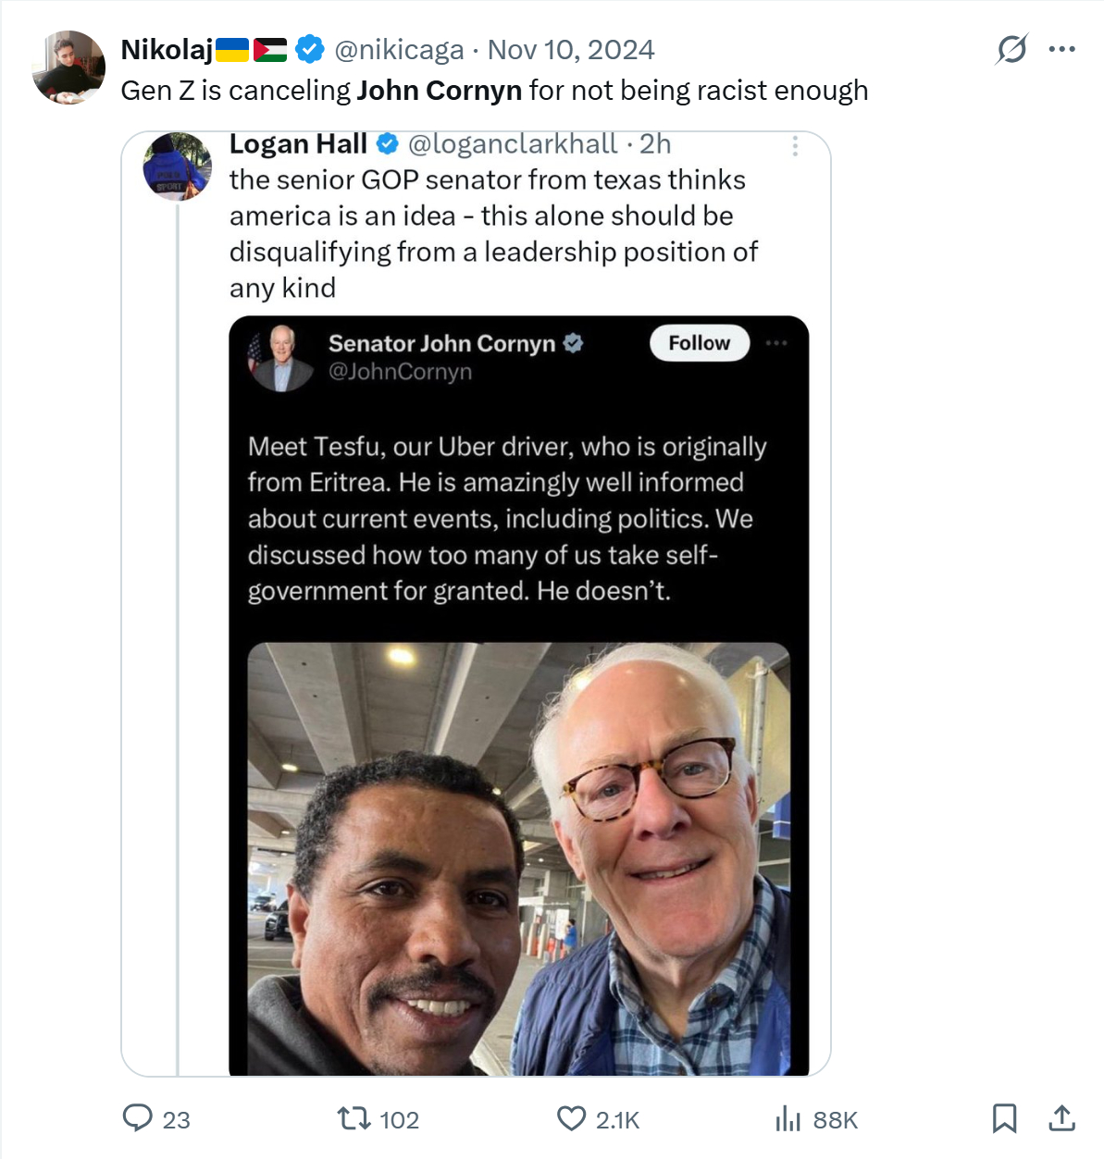Open more options beside Follow button
The width and height of the screenshot is (1104, 1159).
tap(776, 343)
